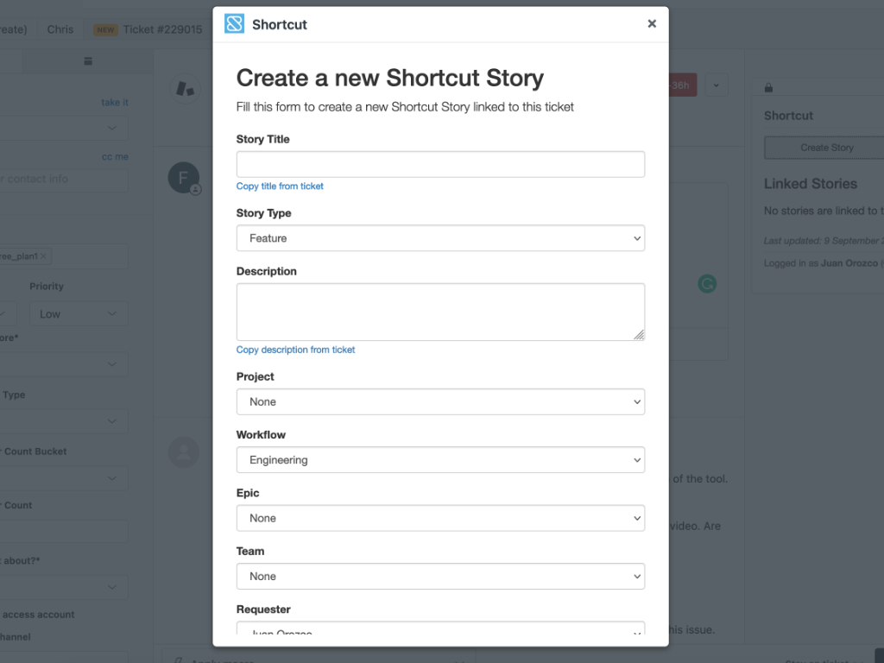Screen dimensions: 884x663
Task: Remove the ree_plant tag via its x icon
Action: 46,256
